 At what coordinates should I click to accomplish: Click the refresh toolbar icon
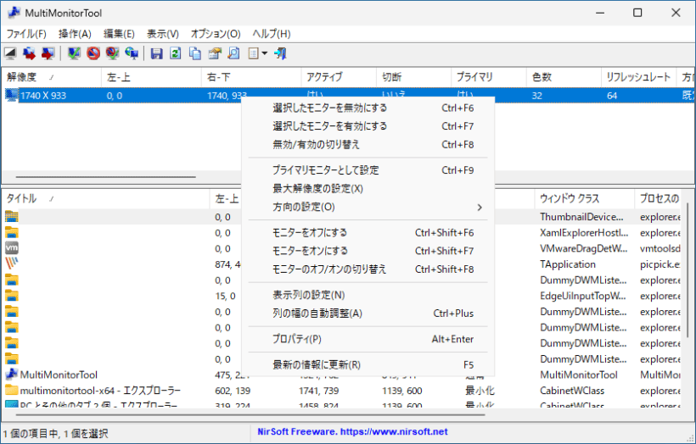tap(176, 53)
